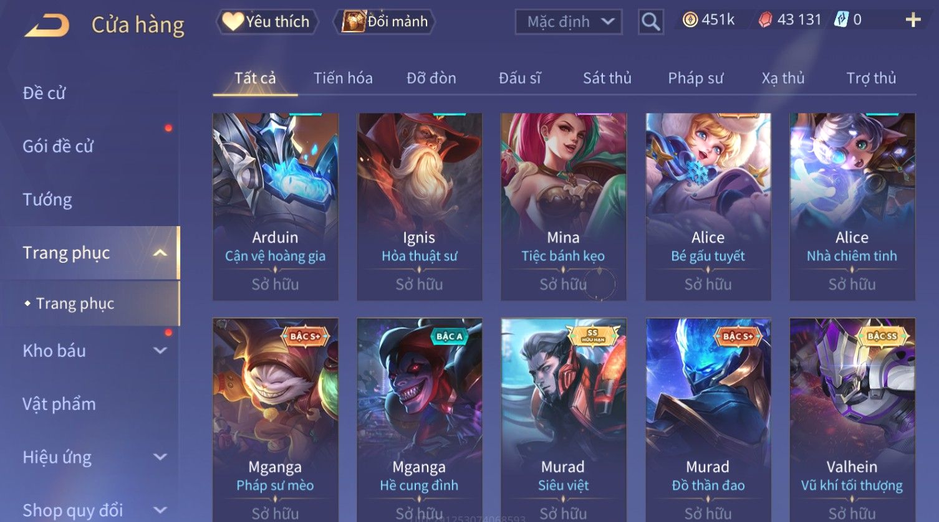This screenshot has height=522, width=939.
Task: Open the search magnifier icon
Action: point(650,22)
